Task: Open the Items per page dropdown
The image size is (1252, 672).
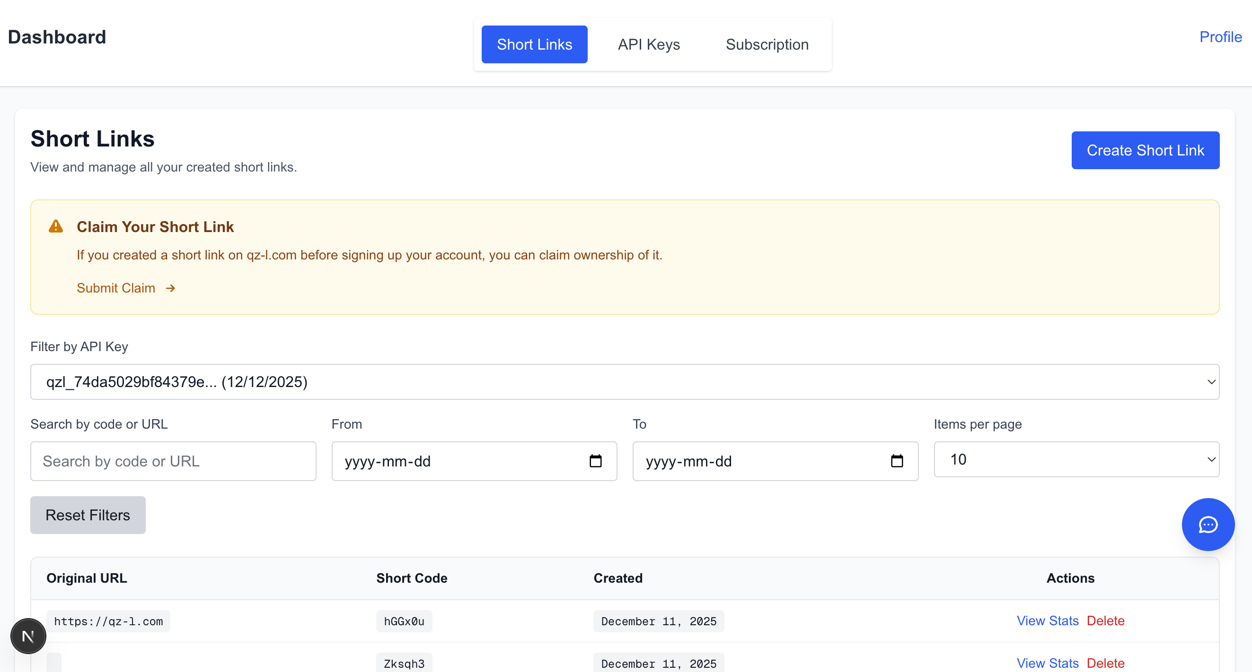Action: 1076,459
